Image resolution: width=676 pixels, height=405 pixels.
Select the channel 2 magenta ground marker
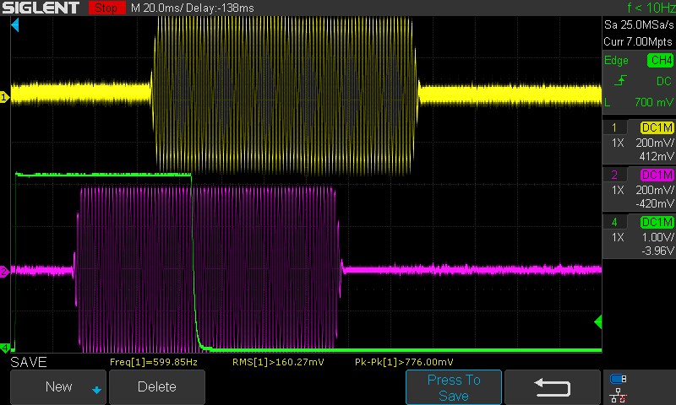[x=4, y=272]
